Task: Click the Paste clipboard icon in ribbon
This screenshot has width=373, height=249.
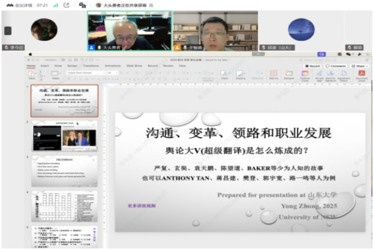Action: coord(31,74)
